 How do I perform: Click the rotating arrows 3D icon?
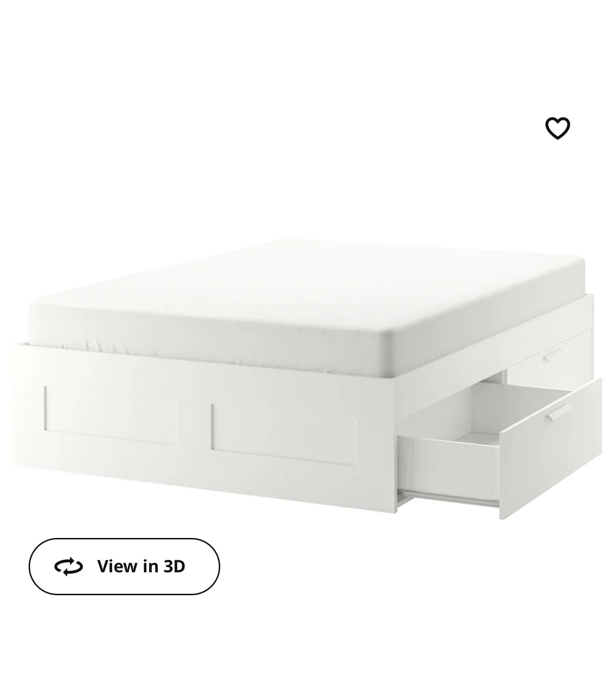(x=69, y=566)
